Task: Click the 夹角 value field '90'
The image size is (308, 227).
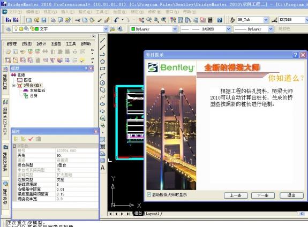Action: coord(77,155)
